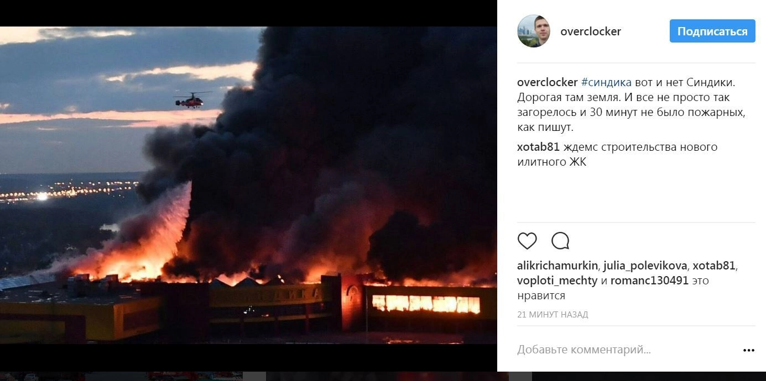Open voploti_mechty from the likes list

557,281
